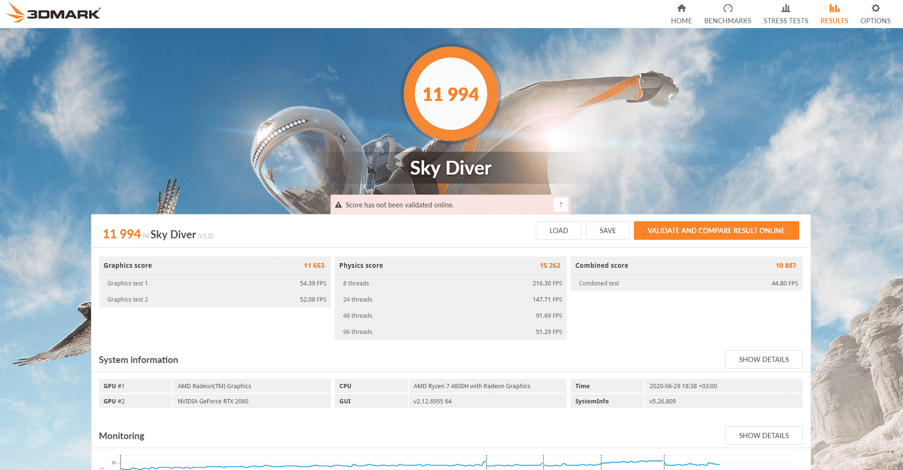Click the question mark help button
The width and height of the screenshot is (903, 470).
pos(561,205)
